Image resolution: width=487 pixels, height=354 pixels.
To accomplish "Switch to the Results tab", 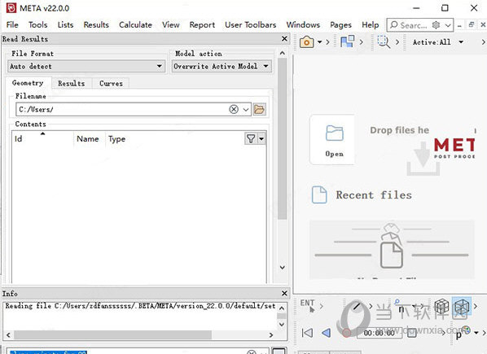I will (72, 83).
